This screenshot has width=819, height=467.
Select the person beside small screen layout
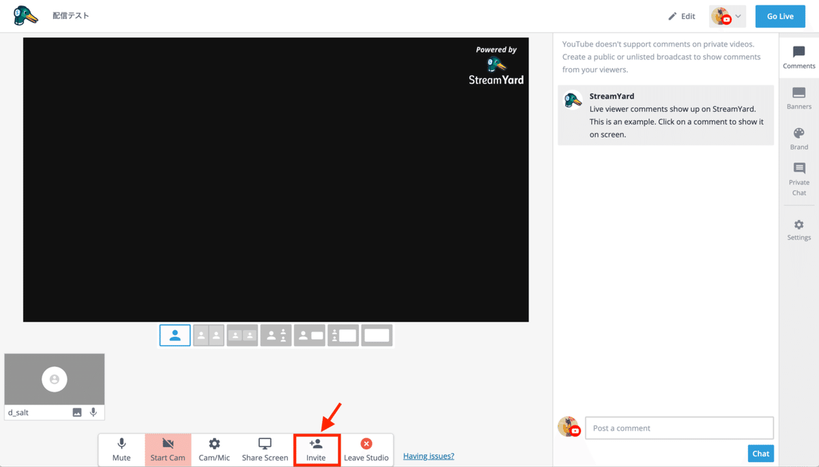click(309, 335)
